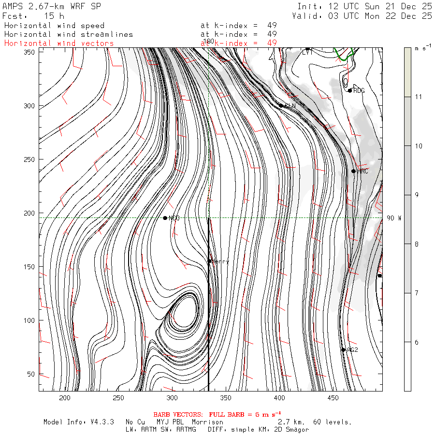Click the AG2 station marker dot
Image resolution: width=435 pixels, height=435 pixels.
[x=344, y=350]
